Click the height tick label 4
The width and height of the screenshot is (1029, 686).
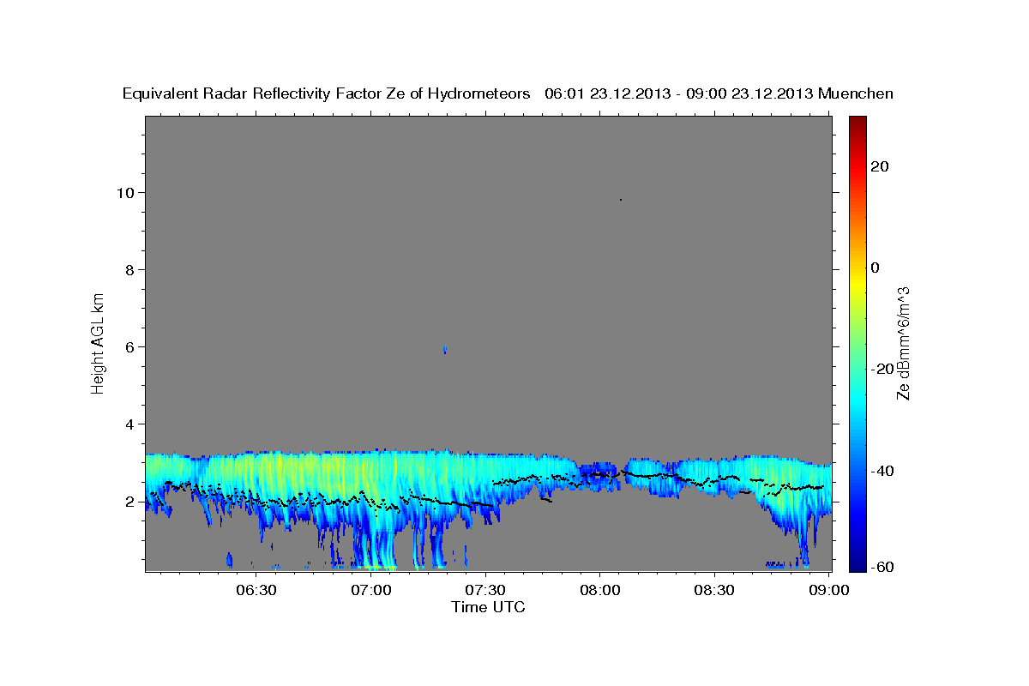coord(131,424)
